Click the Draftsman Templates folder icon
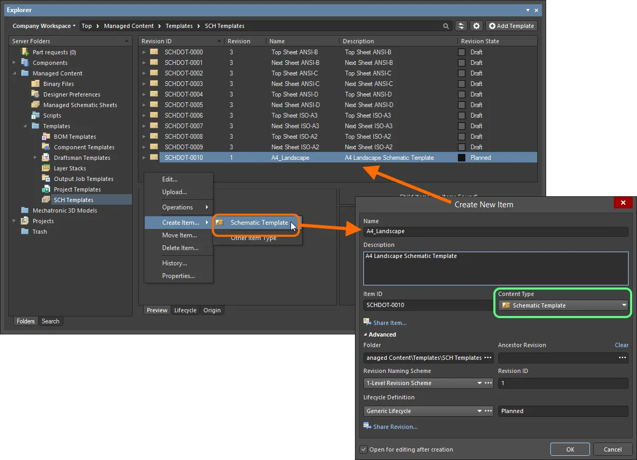Viewport: 637px width, 460px height. pyautogui.click(x=46, y=158)
